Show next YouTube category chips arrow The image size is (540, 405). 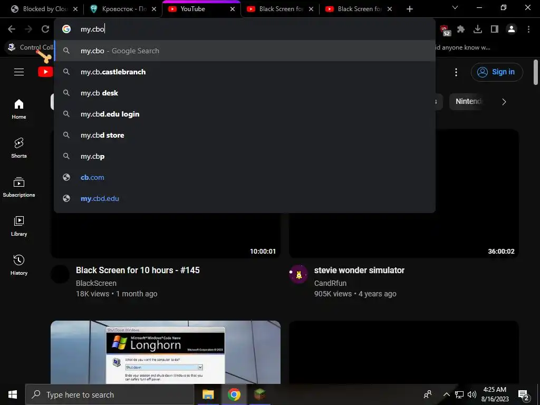(x=504, y=102)
